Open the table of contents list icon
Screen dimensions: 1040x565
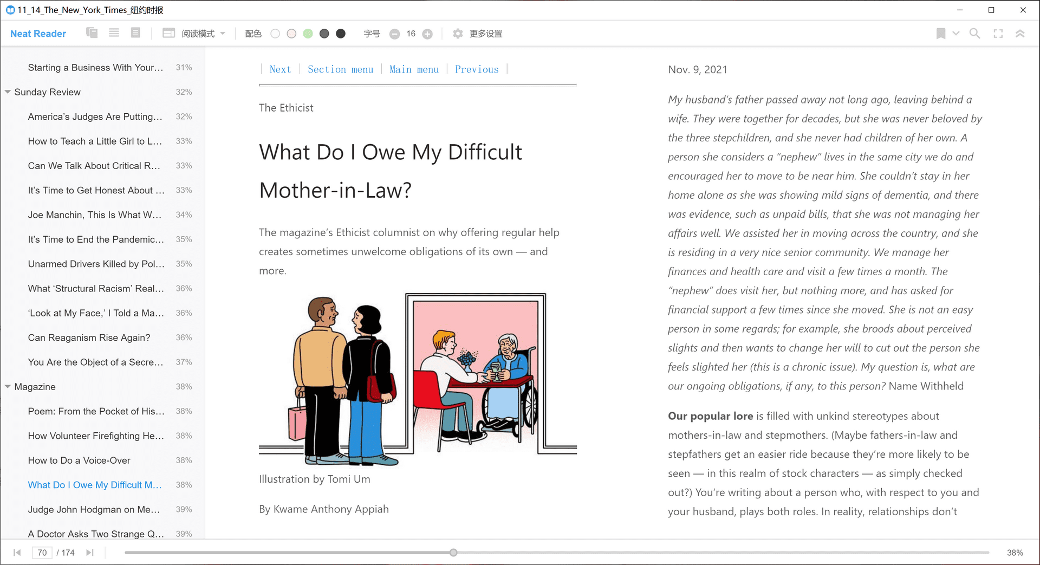114,33
